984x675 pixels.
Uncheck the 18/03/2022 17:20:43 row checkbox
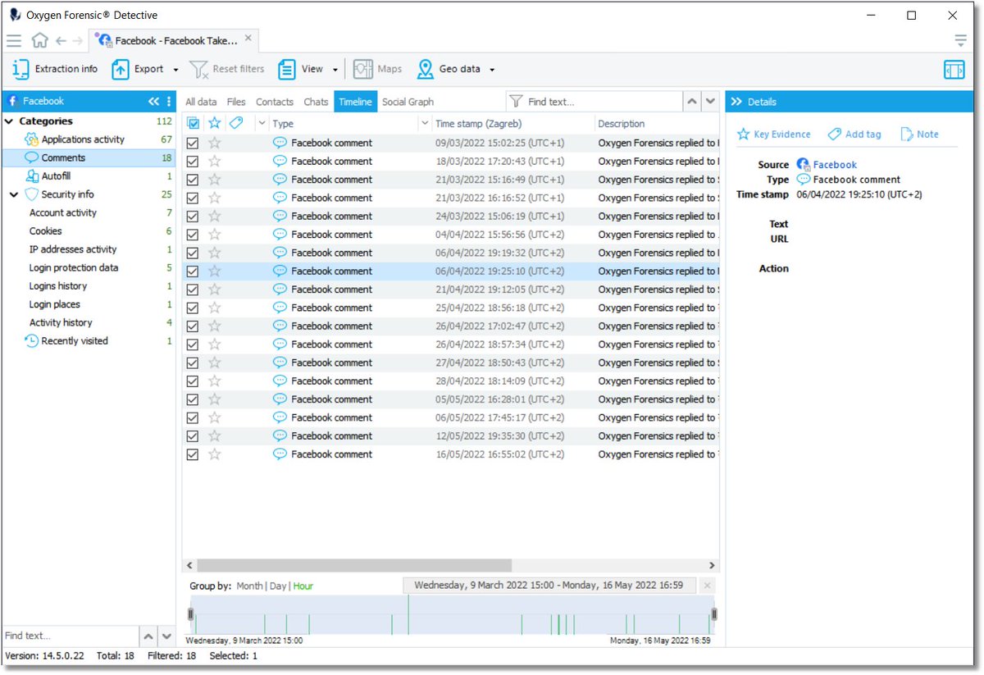(193, 162)
